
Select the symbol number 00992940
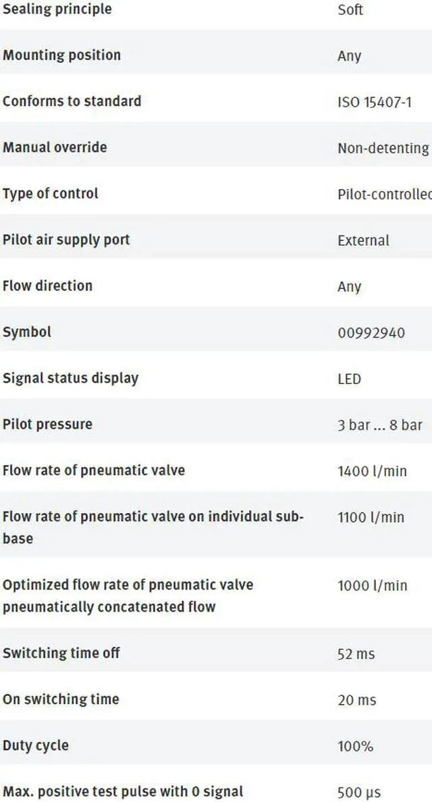(x=371, y=333)
